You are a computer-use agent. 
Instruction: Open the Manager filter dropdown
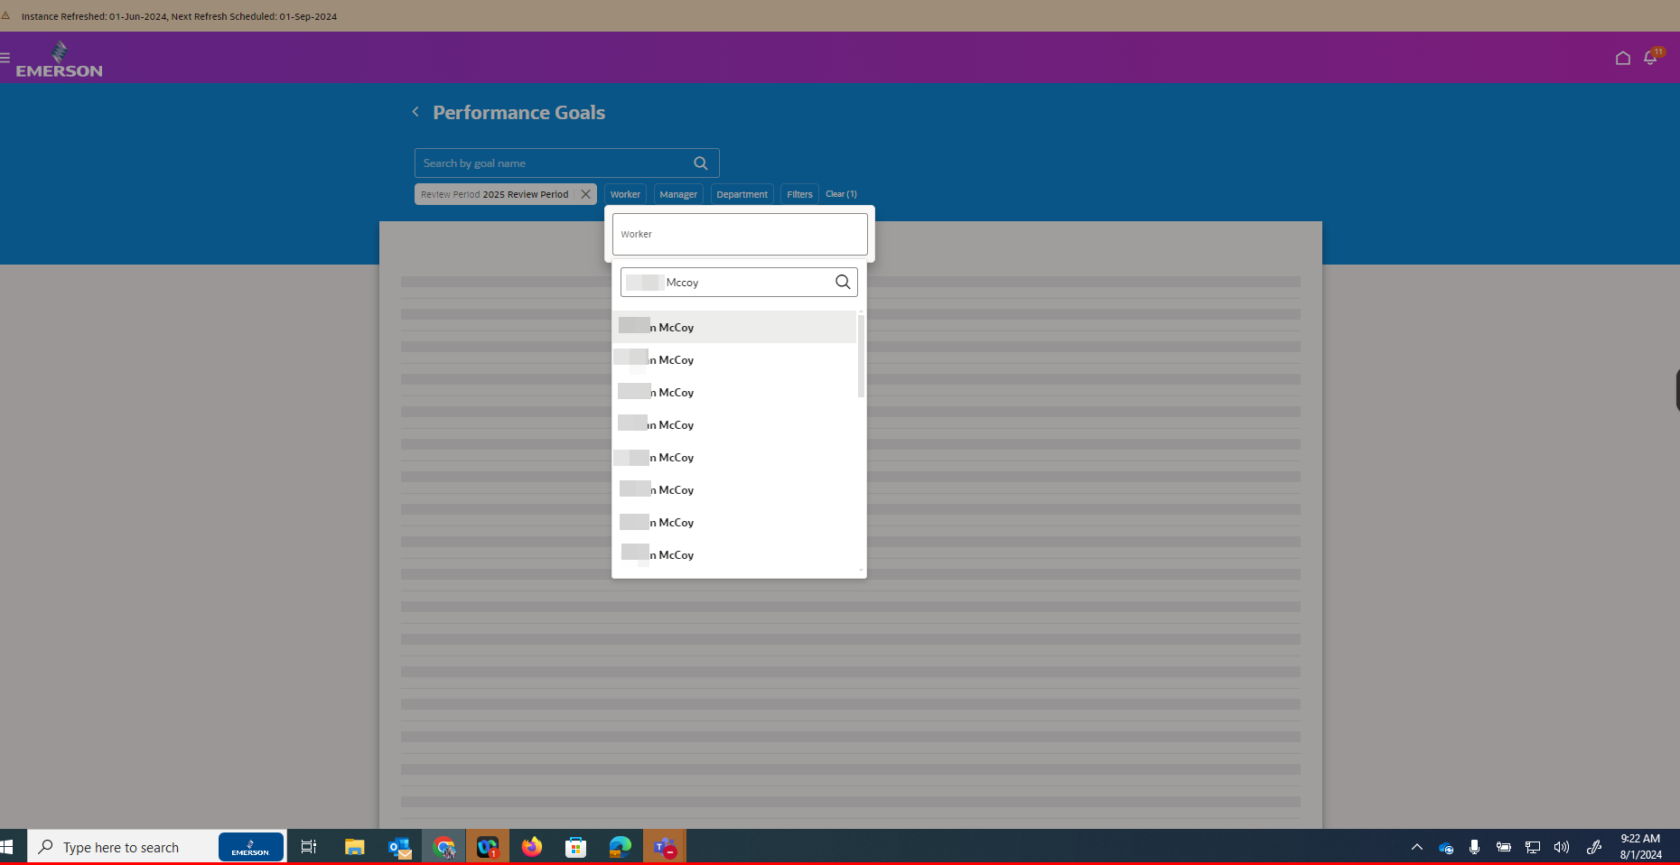(677, 193)
